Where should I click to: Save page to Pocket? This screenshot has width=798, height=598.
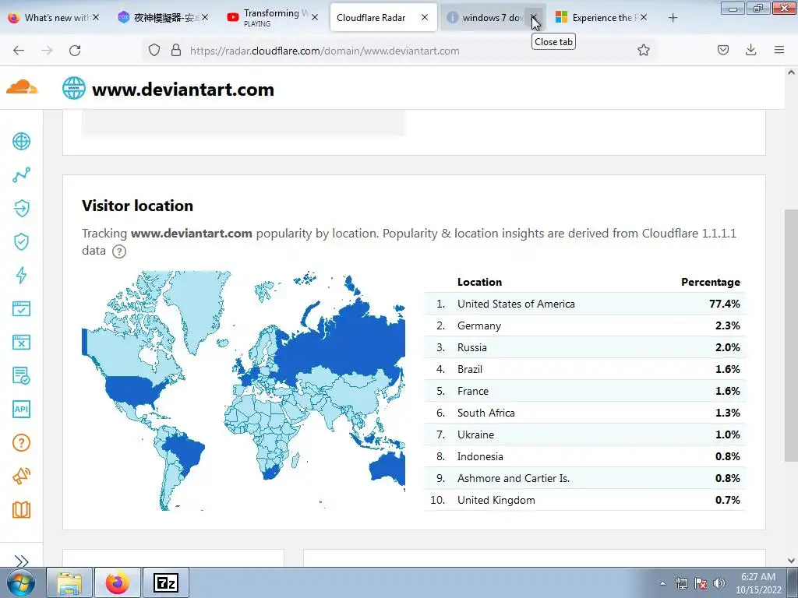click(x=723, y=50)
